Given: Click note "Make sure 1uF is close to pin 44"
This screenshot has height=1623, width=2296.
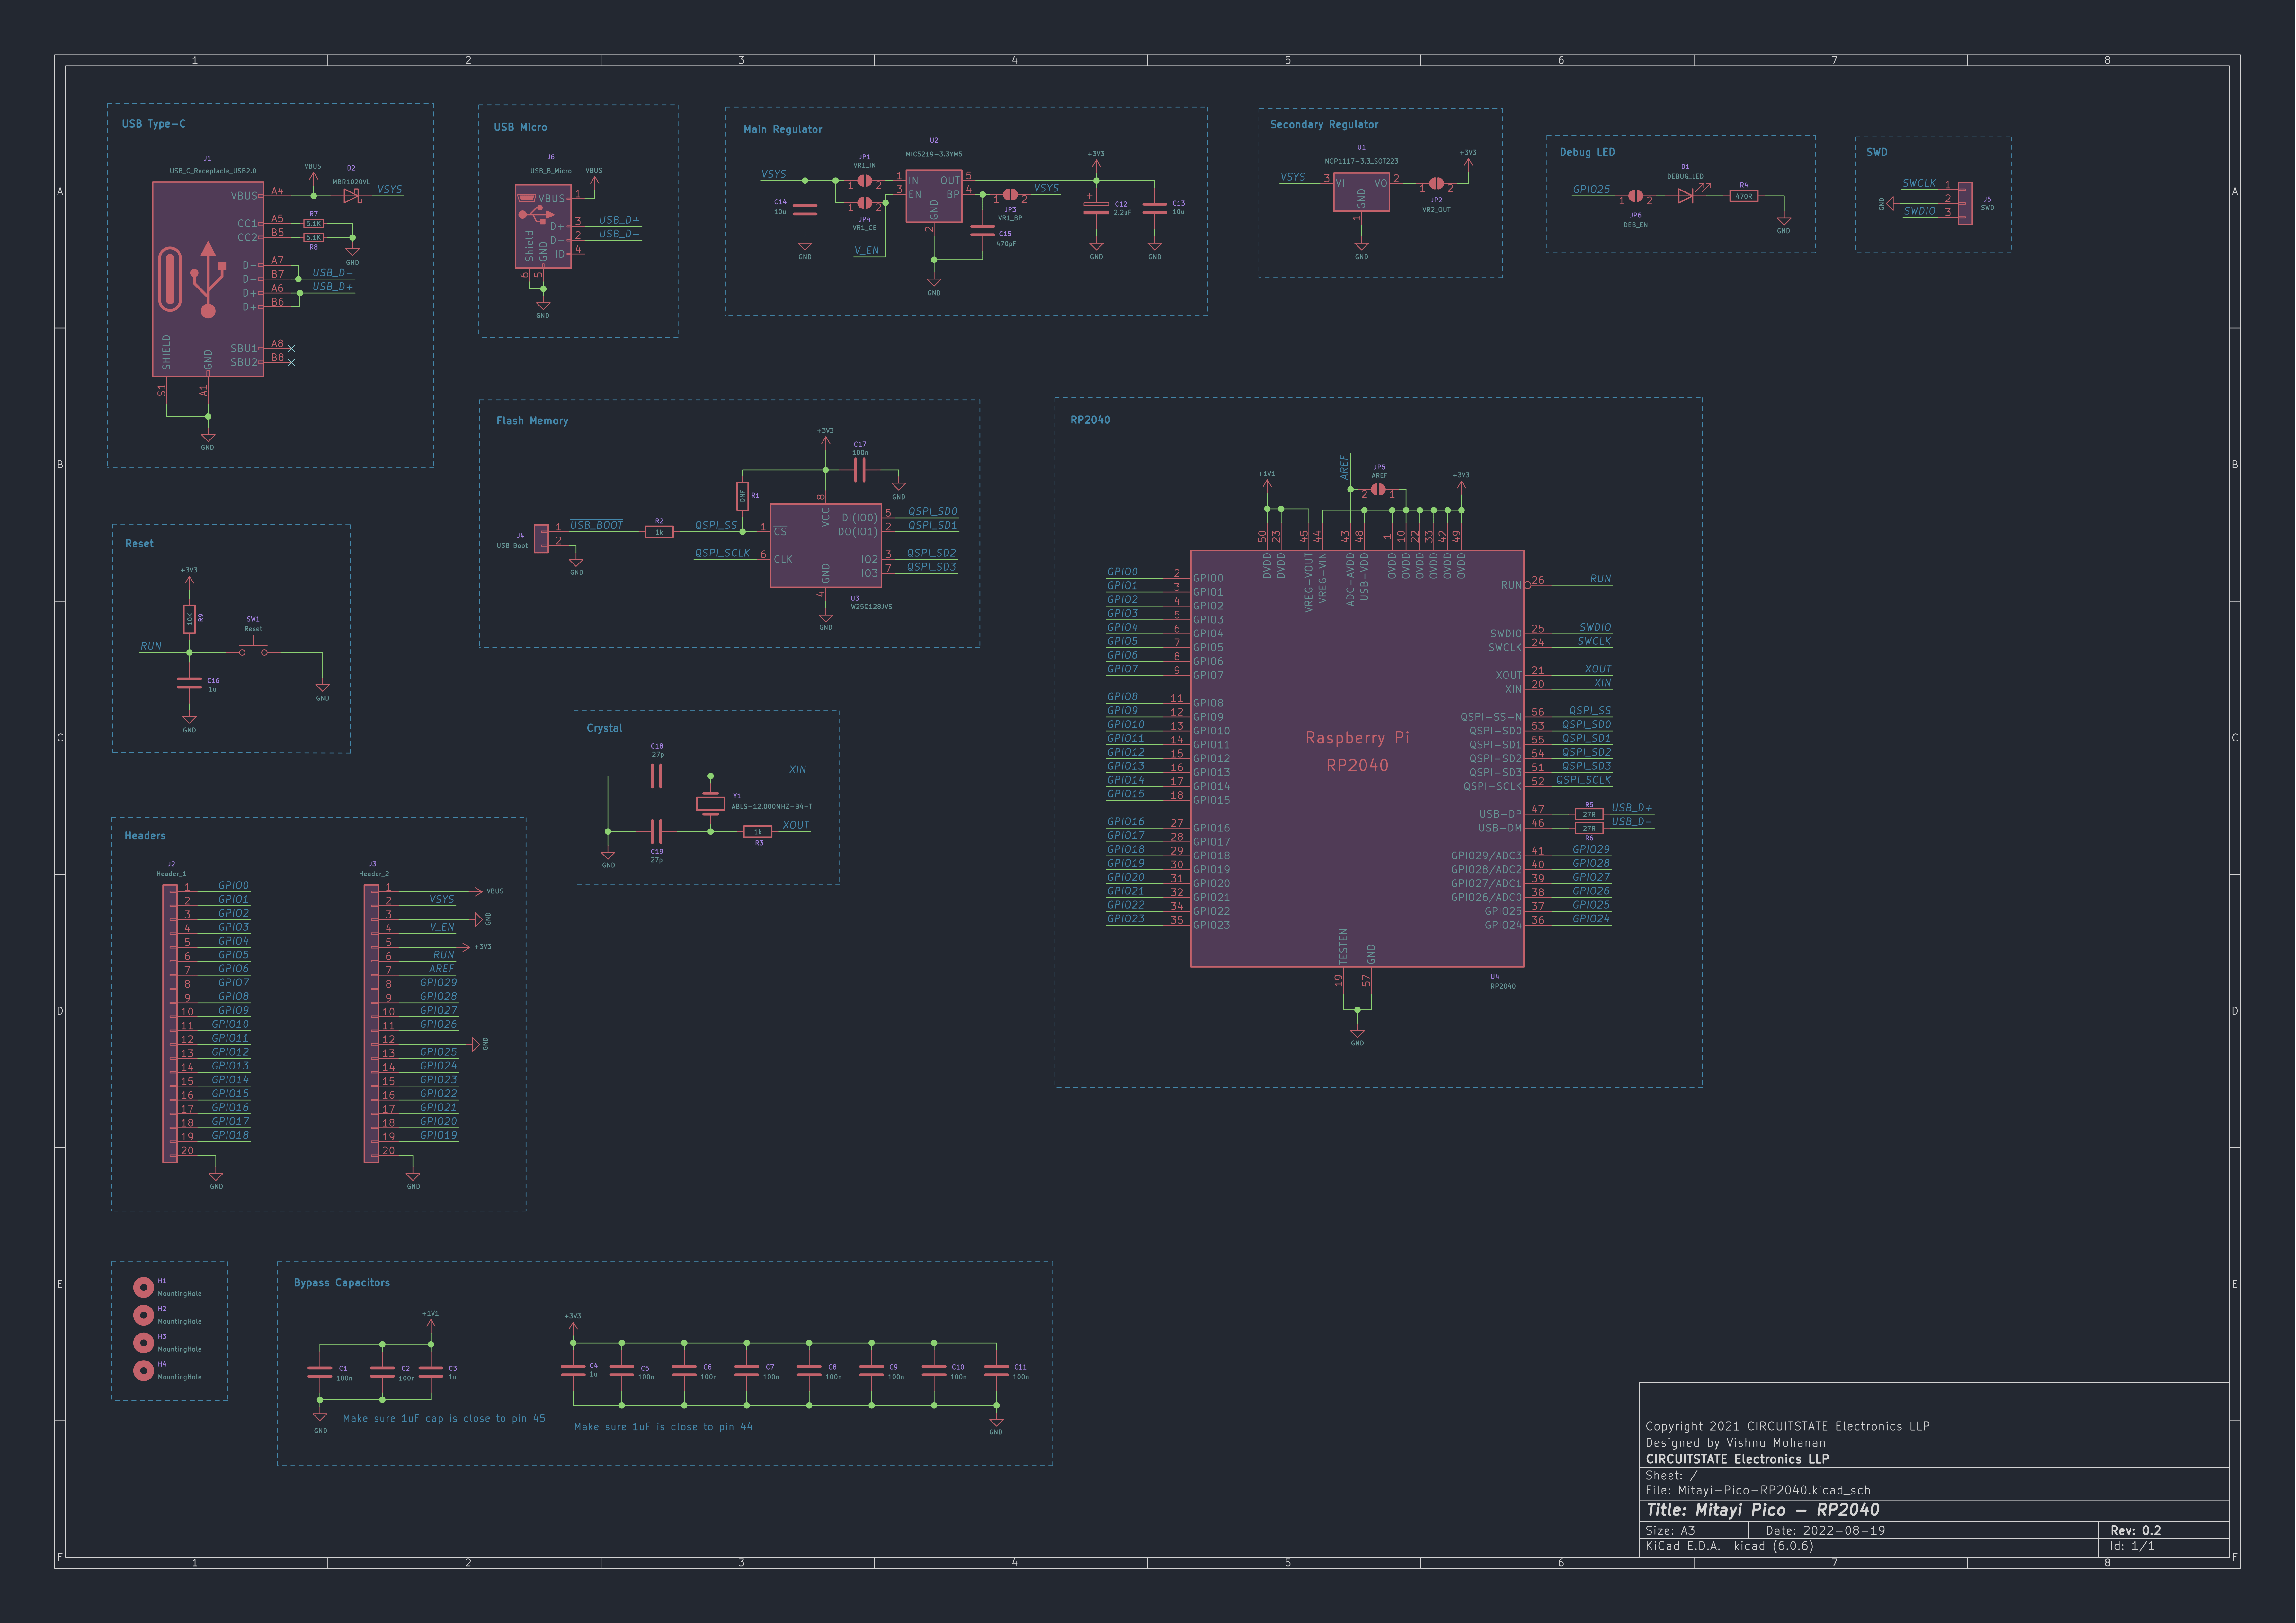Looking at the screenshot, I should tap(663, 1427).
